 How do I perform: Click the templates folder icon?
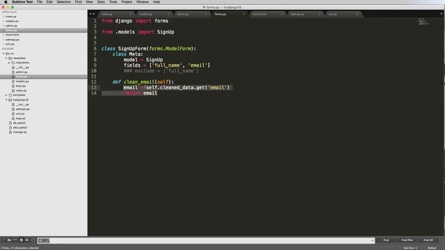[x=10, y=95]
